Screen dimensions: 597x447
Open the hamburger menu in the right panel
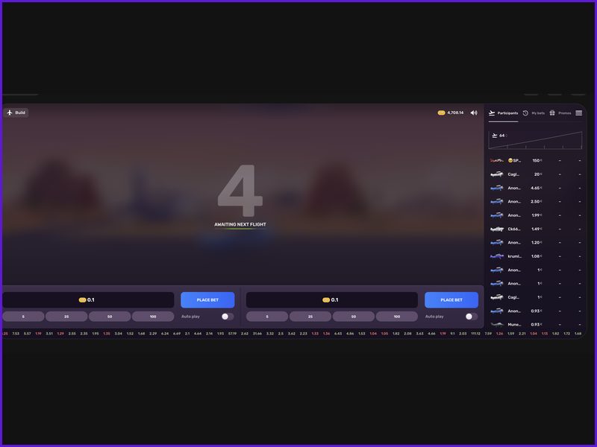pyautogui.click(x=579, y=113)
